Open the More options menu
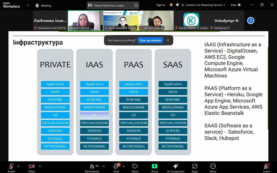Screen dimensions: 277x173 (x=213, y=168)
